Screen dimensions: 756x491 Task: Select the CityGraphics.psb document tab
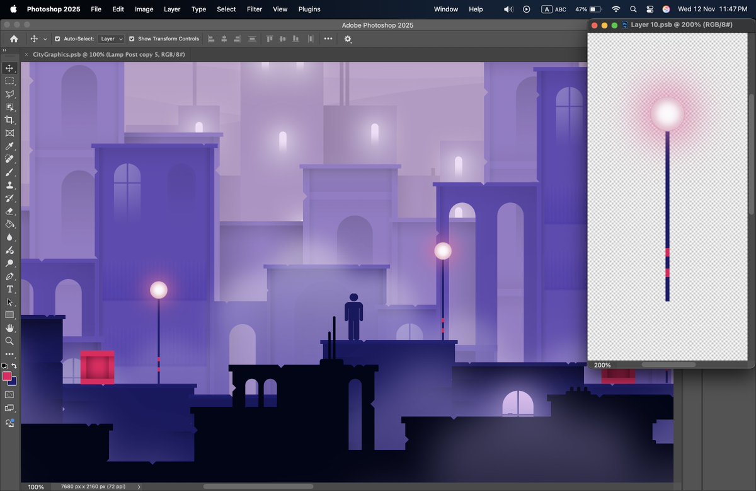pos(108,55)
